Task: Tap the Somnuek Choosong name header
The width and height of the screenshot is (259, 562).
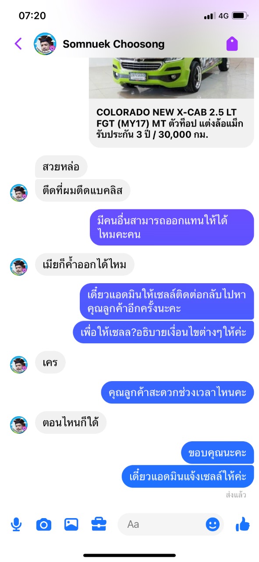Action: [114, 44]
